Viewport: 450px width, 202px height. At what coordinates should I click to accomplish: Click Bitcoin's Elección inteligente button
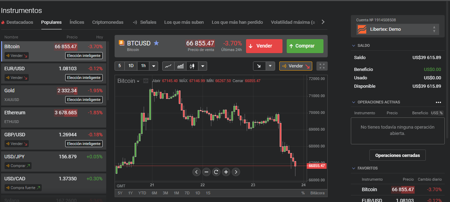pyautogui.click(x=84, y=56)
